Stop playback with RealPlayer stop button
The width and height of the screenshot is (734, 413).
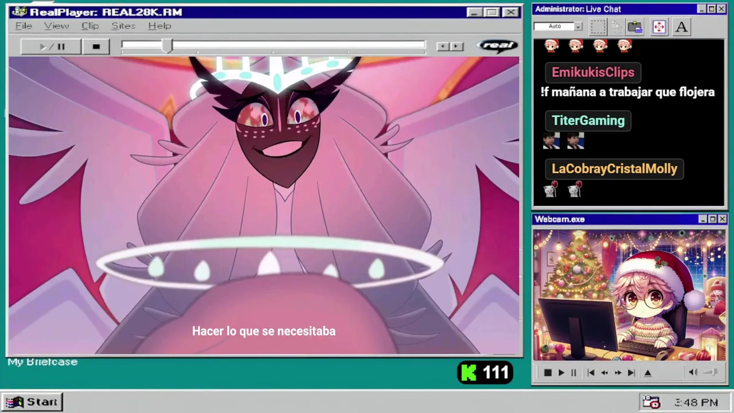click(96, 46)
